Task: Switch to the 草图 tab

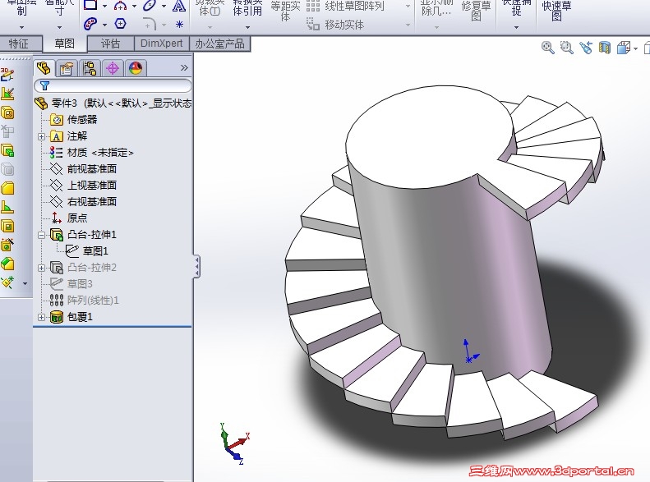Action: coord(65,44)
